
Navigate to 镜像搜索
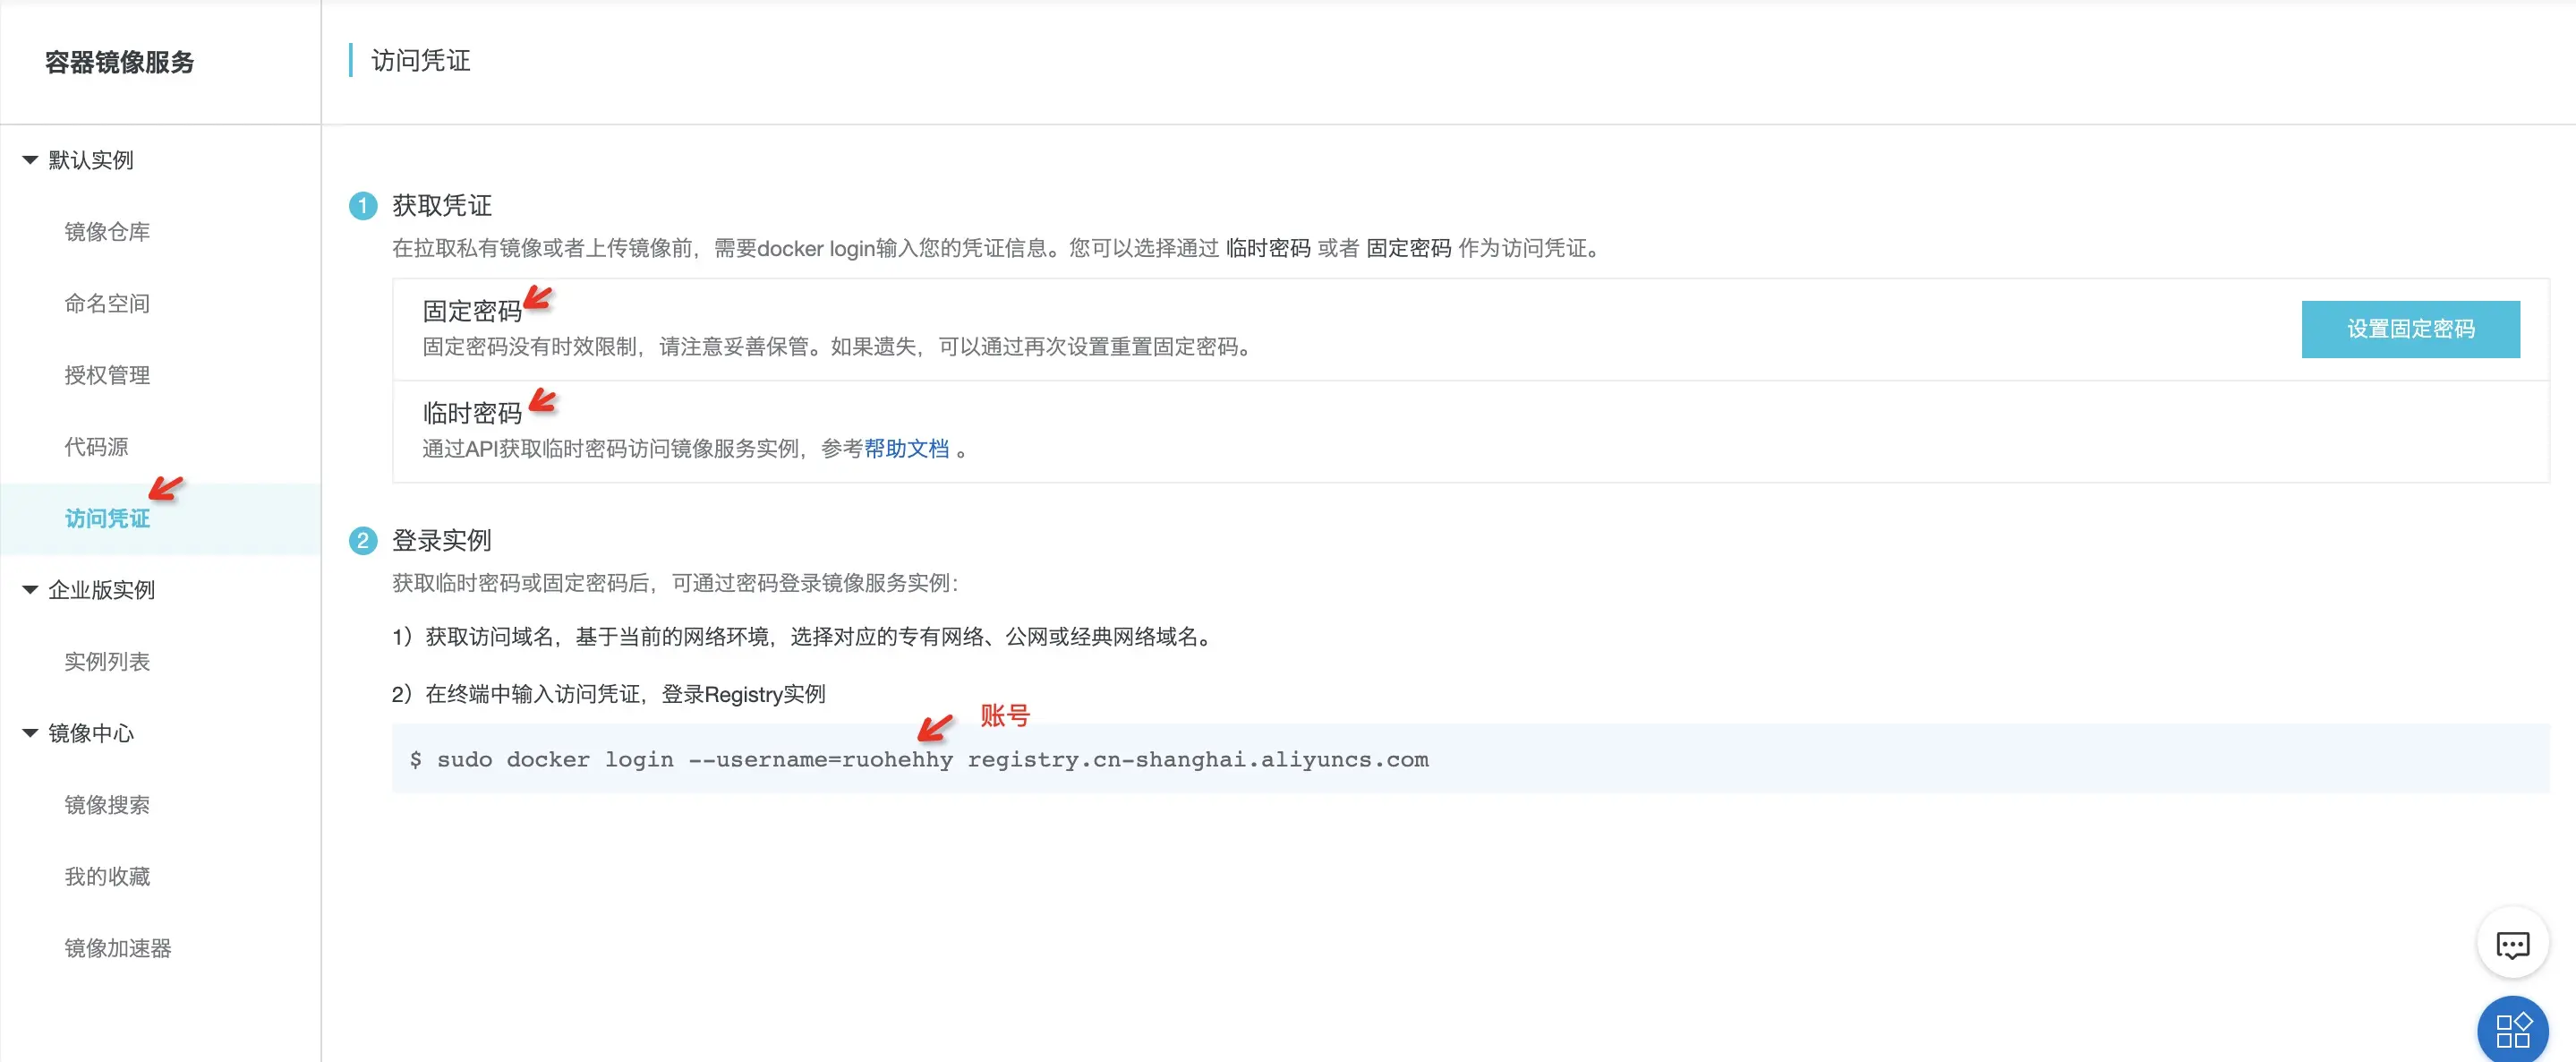tap(107, 805)
